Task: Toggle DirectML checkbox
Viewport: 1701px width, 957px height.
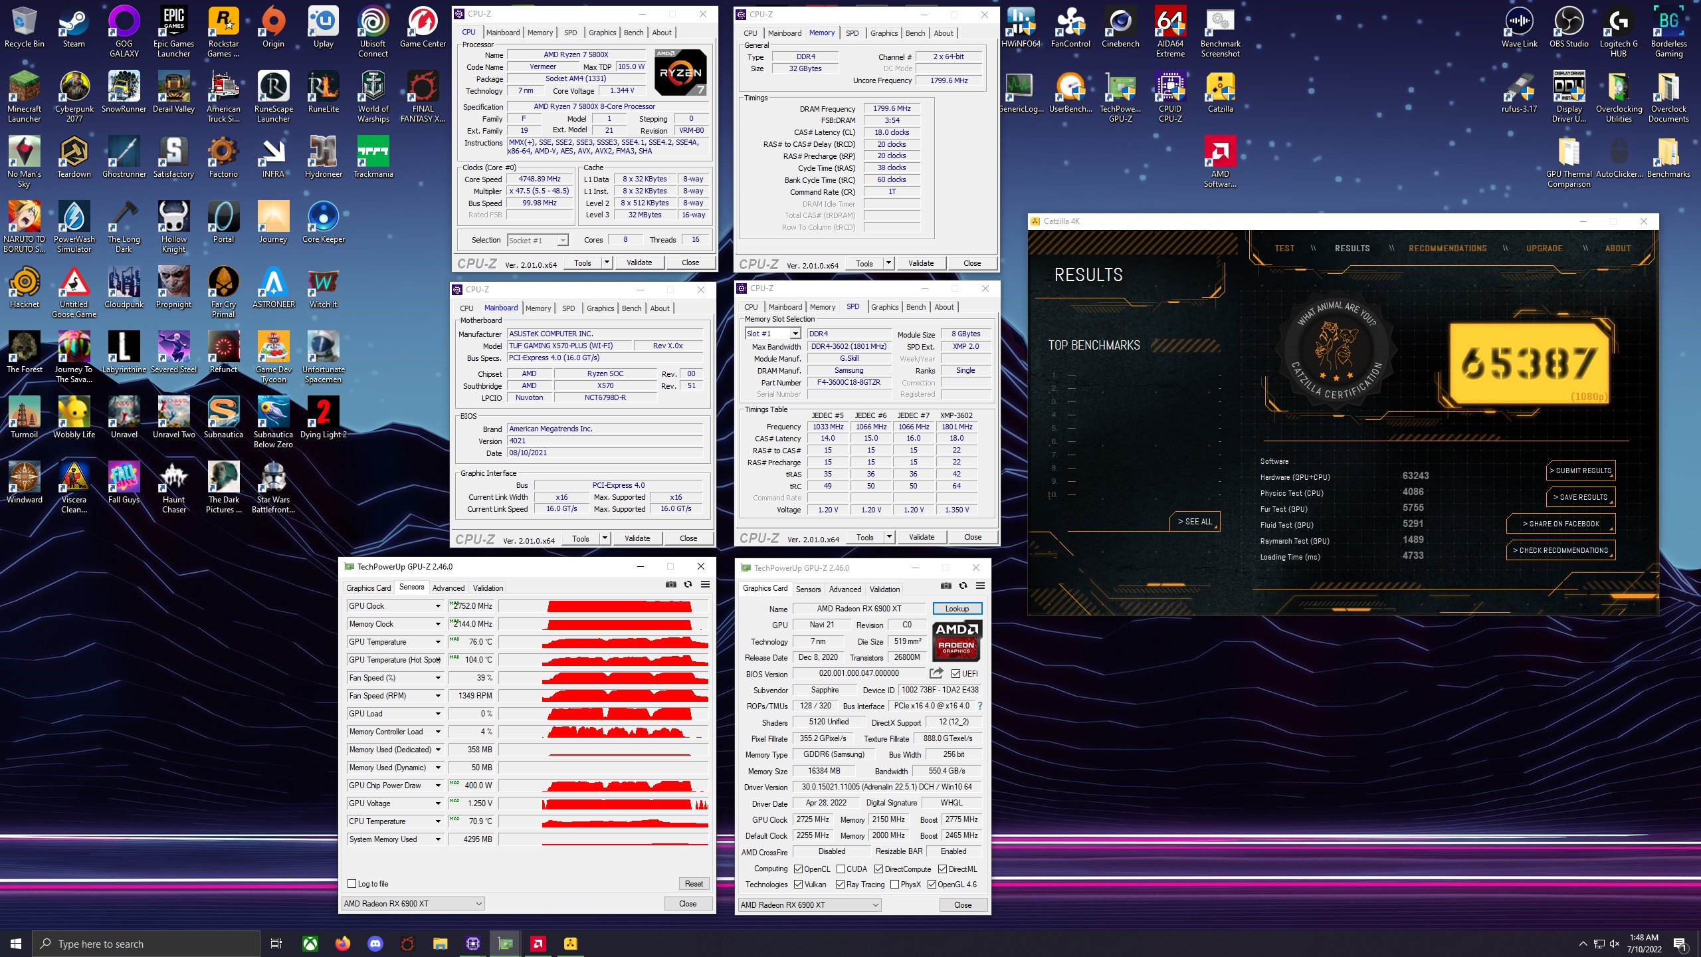Action: click(x=942, y=869)
